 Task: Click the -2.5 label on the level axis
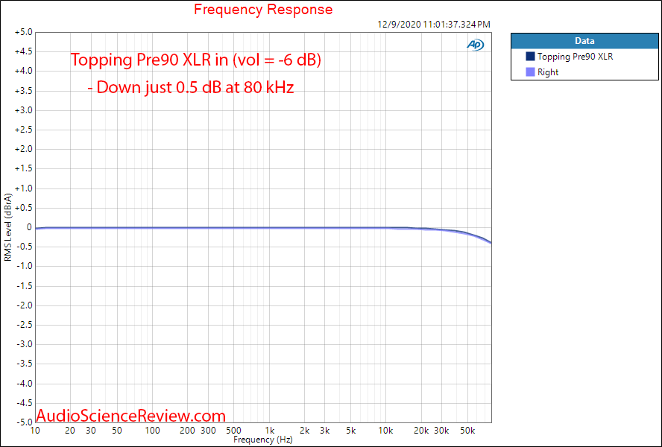[x=25, y=325]
